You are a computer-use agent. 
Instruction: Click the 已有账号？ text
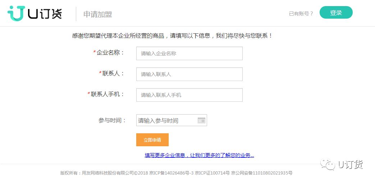(301, 14)
